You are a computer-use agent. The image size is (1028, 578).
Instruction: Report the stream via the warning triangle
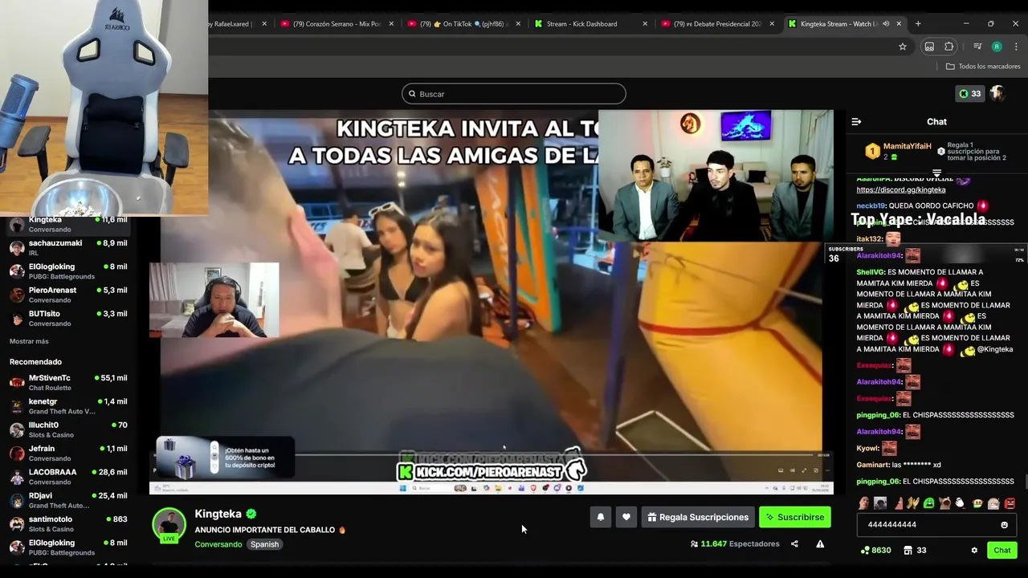[820, 543]
